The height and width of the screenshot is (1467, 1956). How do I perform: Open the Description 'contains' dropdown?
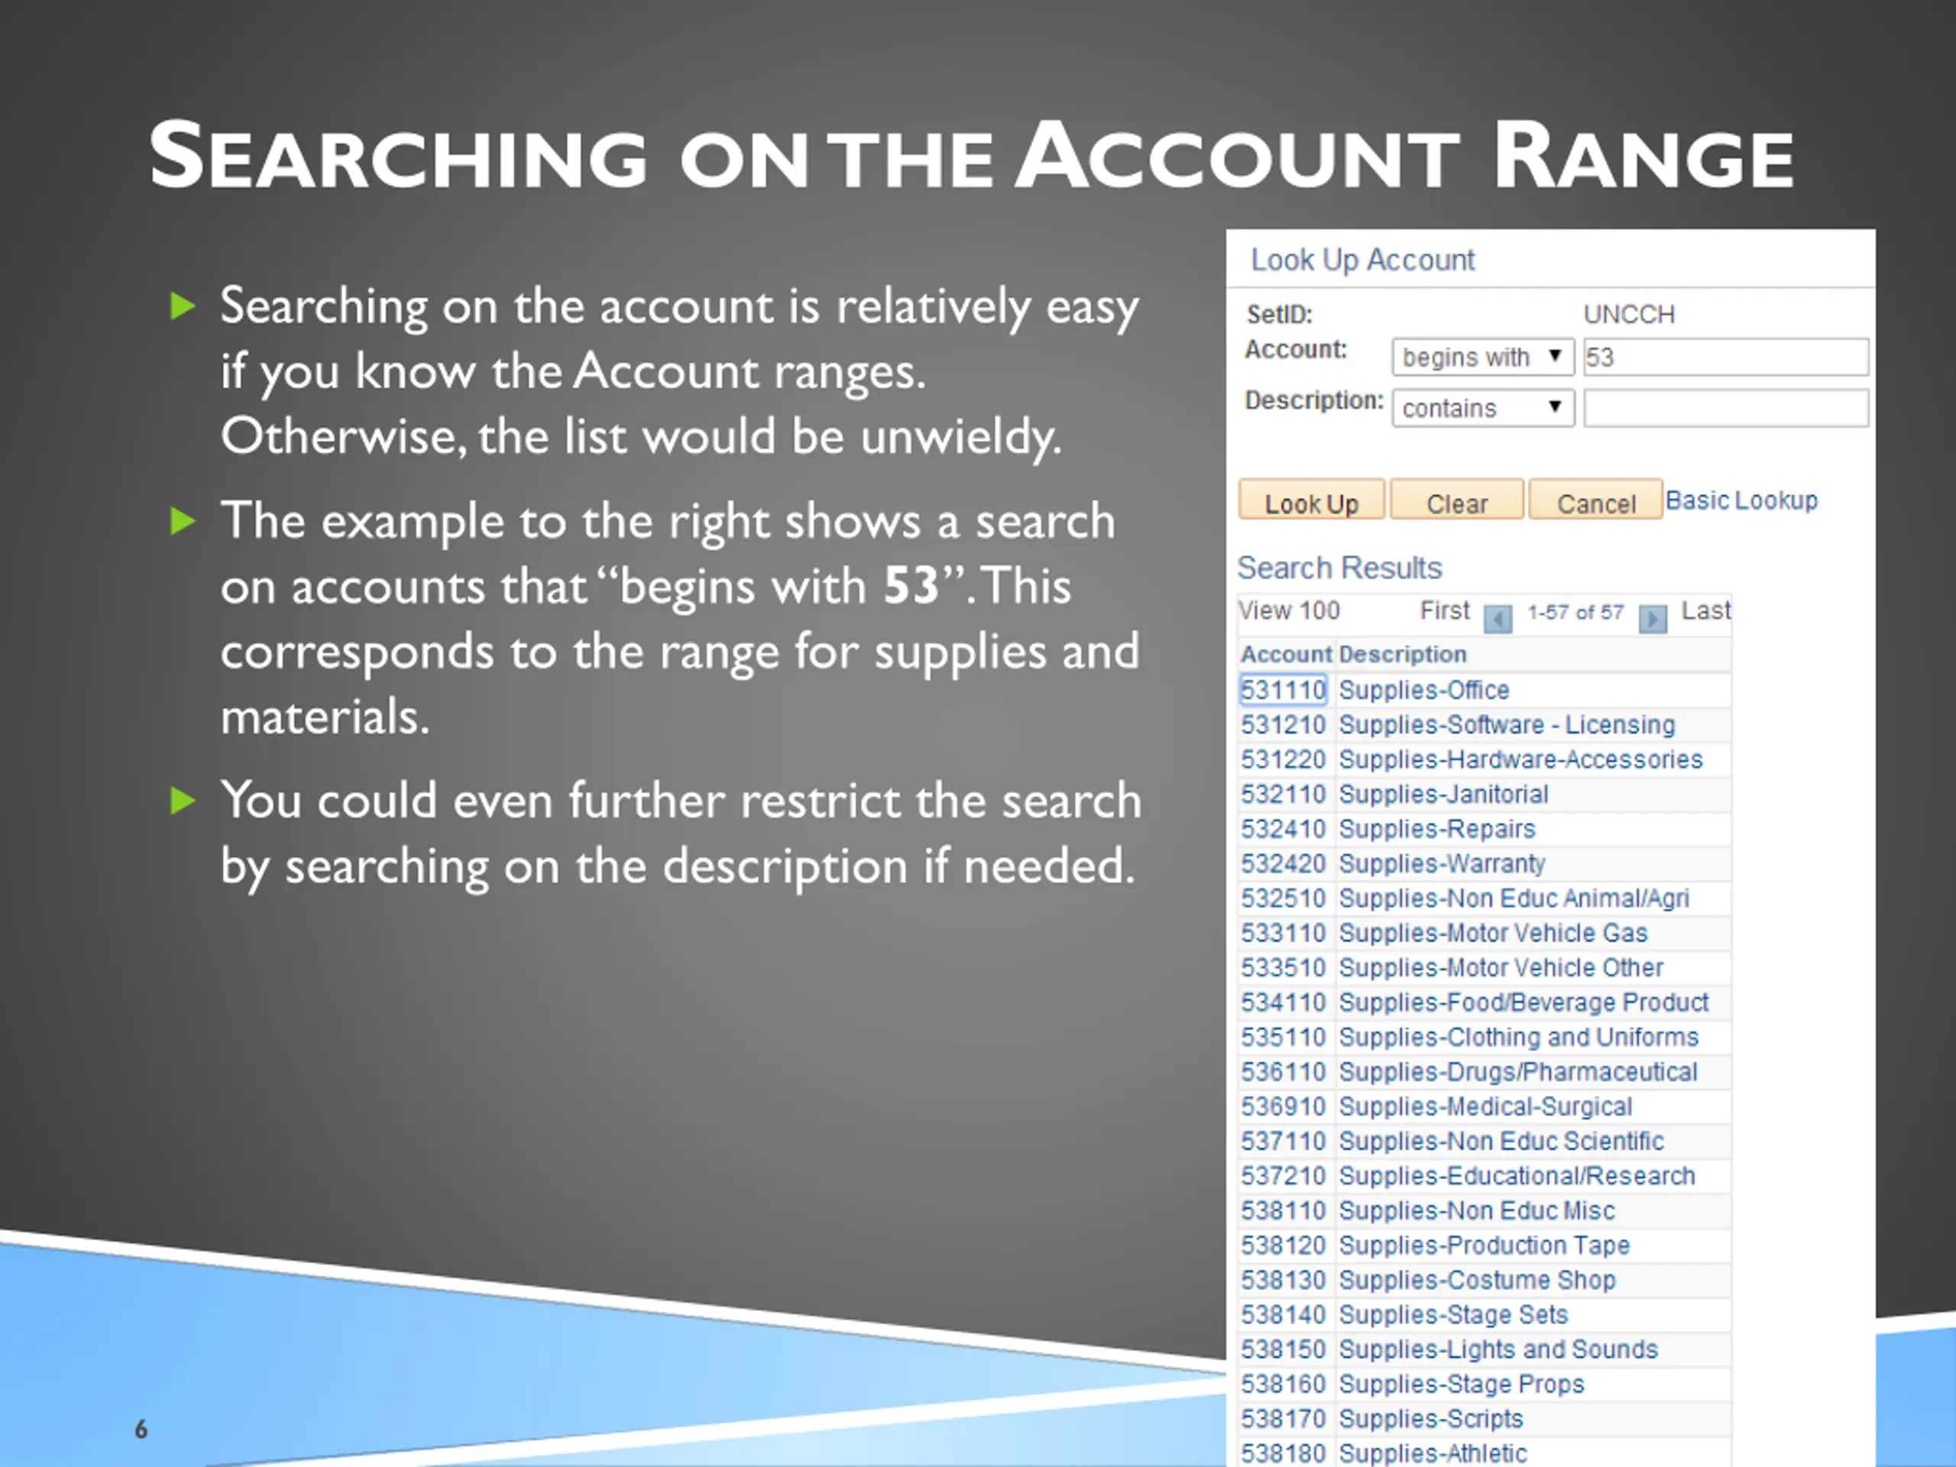click(1482, 408)
